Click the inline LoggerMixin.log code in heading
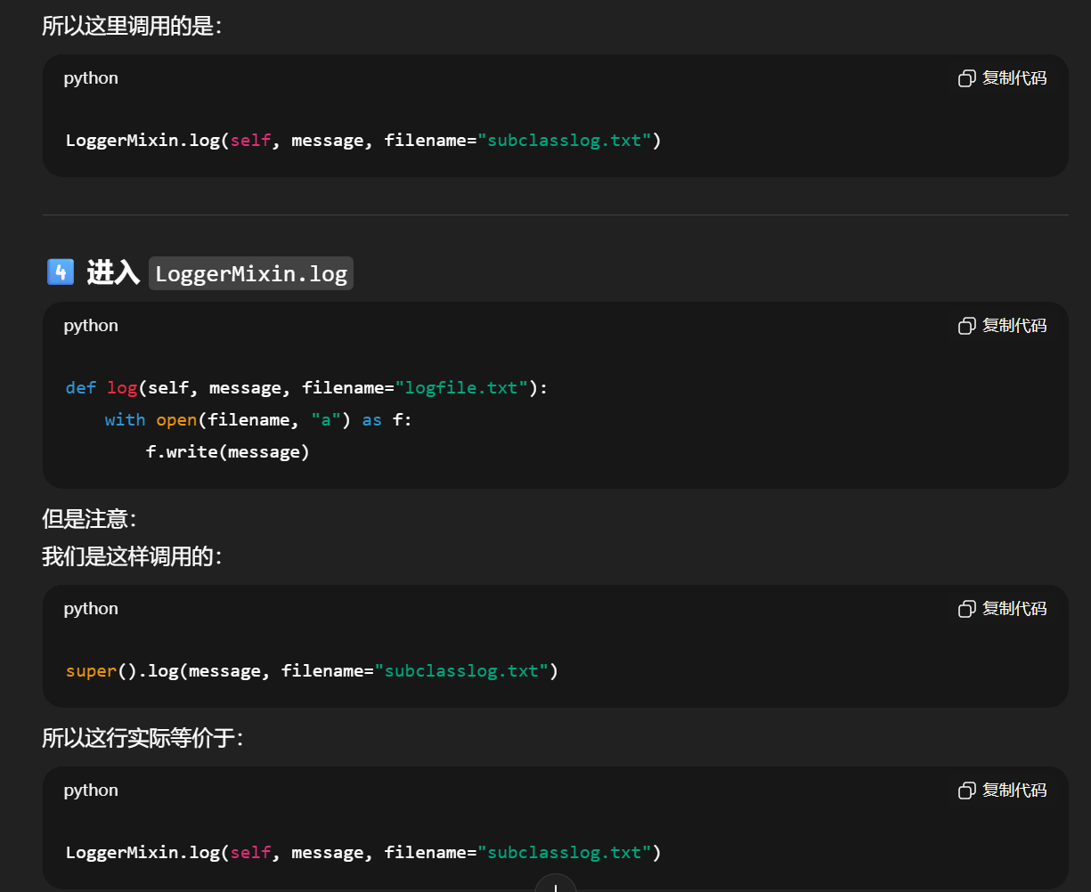The image size is (1091, 892). pos(250,273)
